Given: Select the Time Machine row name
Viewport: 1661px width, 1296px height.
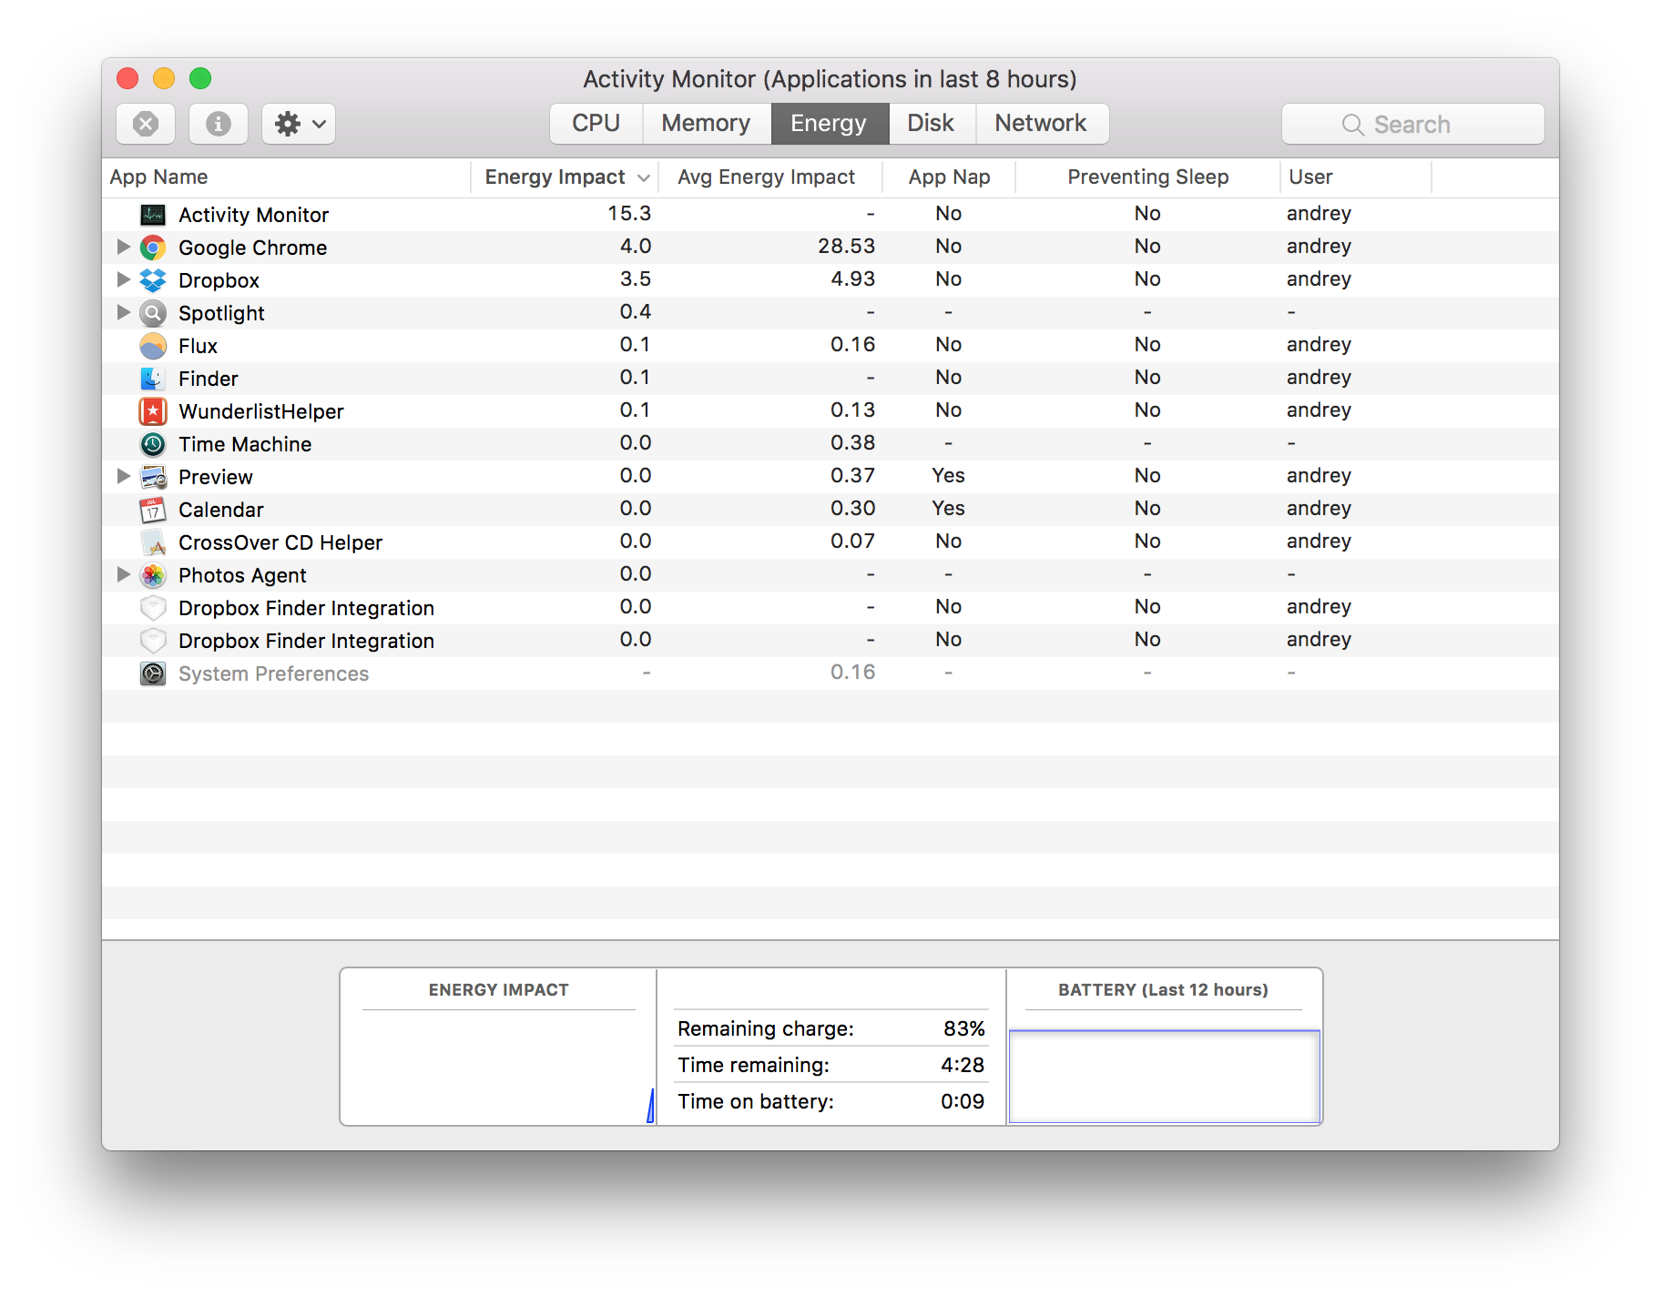Looking at the screenshot, I should click(x=245, y=444).
